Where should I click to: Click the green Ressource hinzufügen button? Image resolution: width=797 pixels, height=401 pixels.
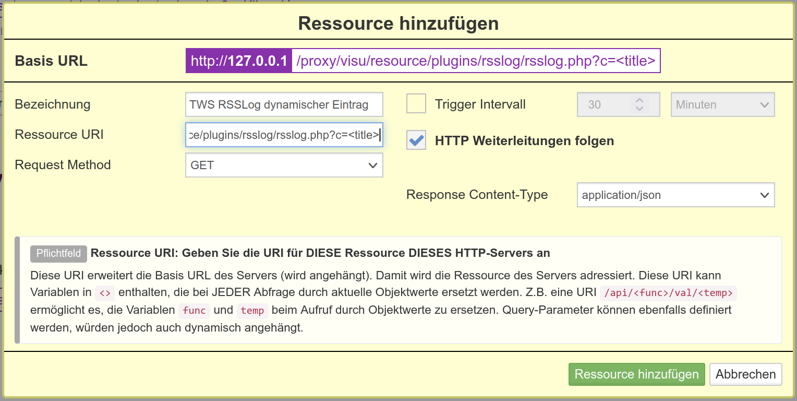(636, 374)
